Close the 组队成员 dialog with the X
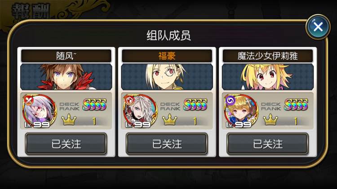Viewport: 337px width, 189px height. pyautogui.click(x=318, y=27)
